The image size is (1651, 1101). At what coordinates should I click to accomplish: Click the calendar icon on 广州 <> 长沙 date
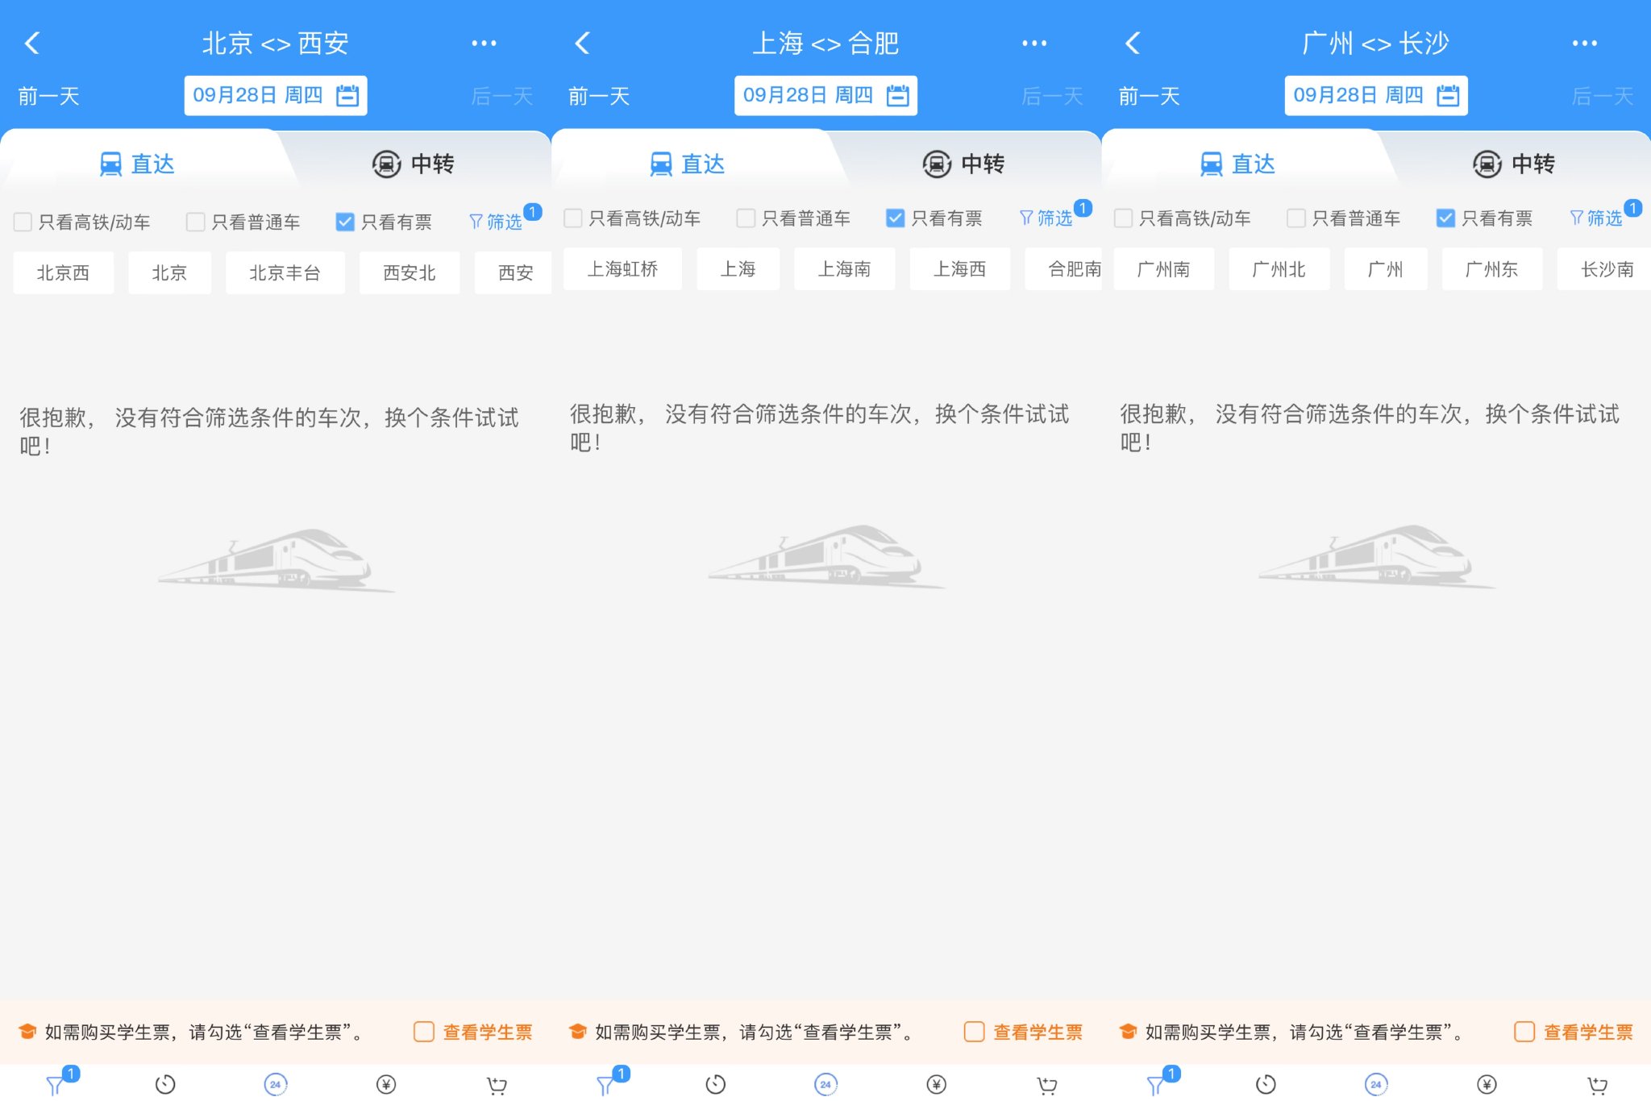coord(1448,96)
